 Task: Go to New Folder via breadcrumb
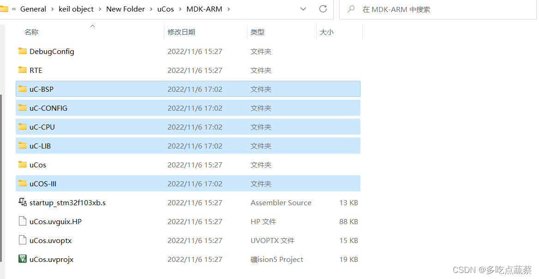click(x=126, y=9)
